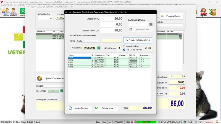Click the WhatsApp toolbar icon
The image size is (221, 124).
click(22, 12)
